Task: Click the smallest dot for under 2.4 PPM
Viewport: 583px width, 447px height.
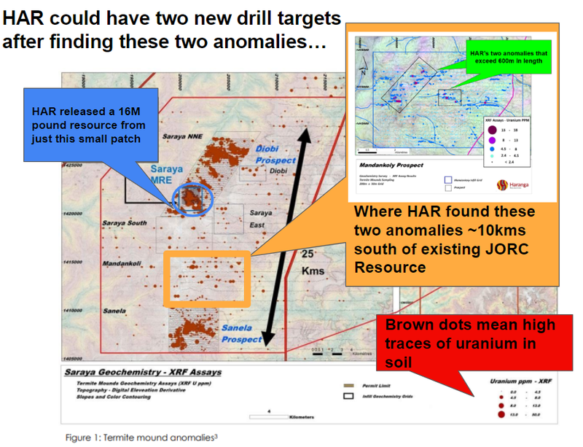Action: 490,163
